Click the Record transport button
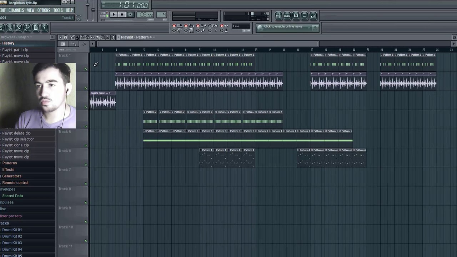The height and width of the screenshot is (257, 457). pos(130,14)
